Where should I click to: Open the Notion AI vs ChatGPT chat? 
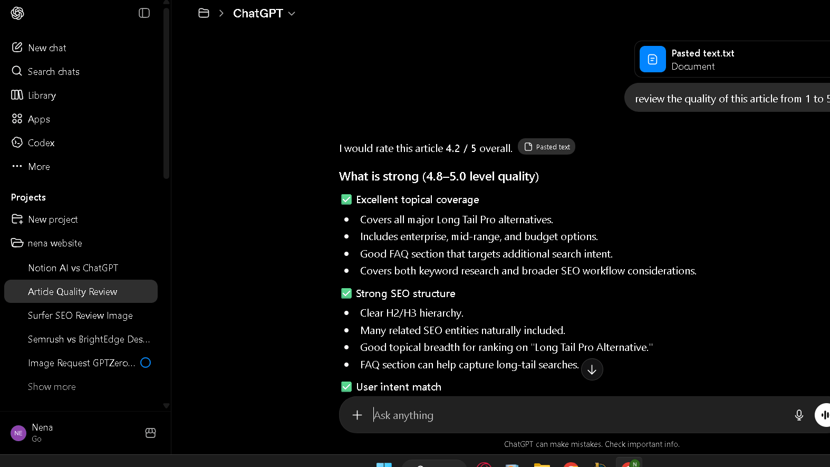click(x=81, y=268)
